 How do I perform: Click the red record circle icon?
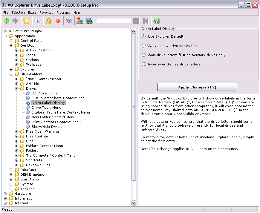[x=58, y=21]
